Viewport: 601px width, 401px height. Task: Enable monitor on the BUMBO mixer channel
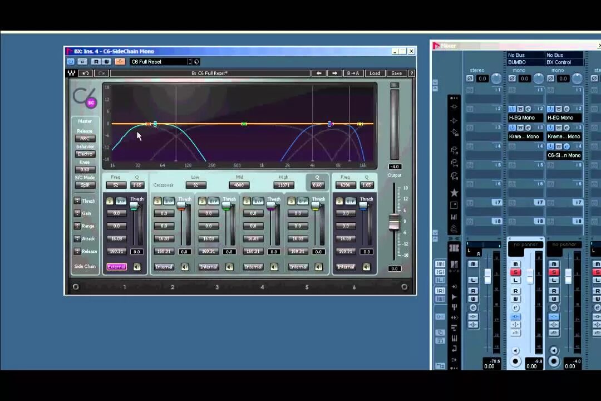pyautogui.click(x=515, y=351)
